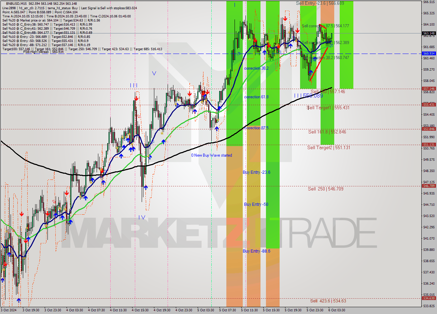Click the 'Sell correction 87.5 | 564.177' label
437x314 pixels.
pos(325,26)
